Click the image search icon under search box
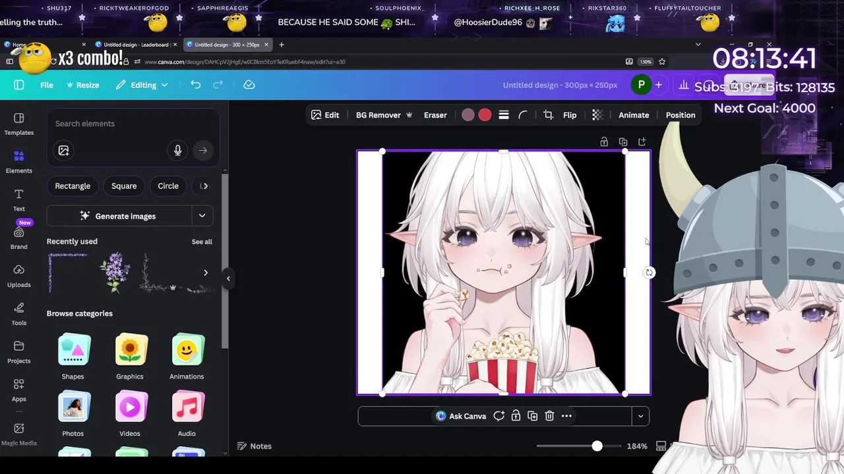 63,151
